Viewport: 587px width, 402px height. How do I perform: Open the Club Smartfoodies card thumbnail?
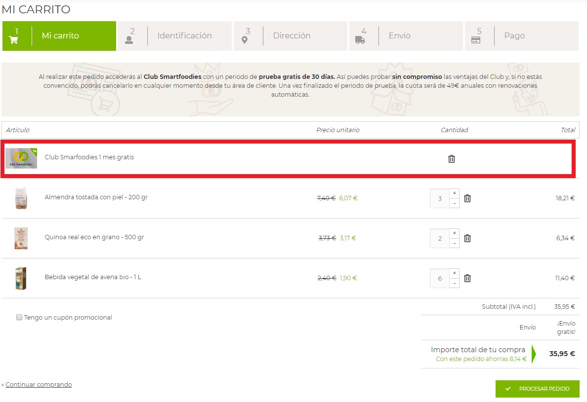click(x=21, y=158)
